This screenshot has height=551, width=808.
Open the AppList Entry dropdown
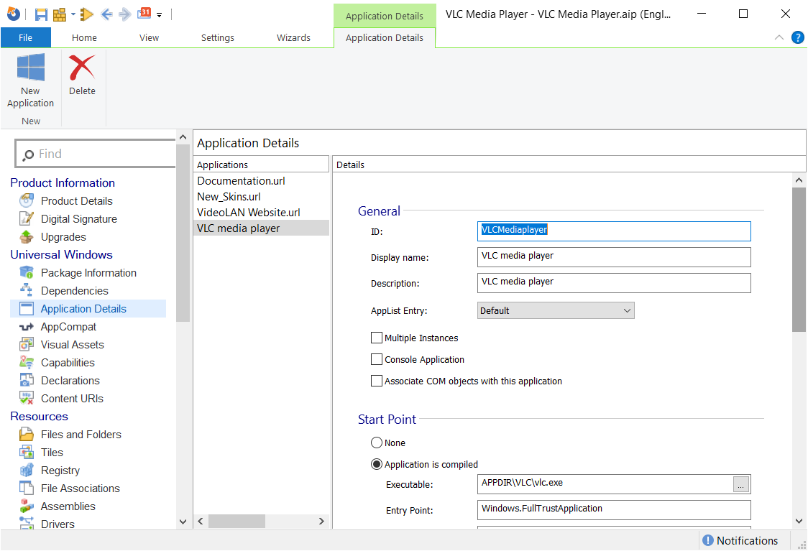[556, 310]
